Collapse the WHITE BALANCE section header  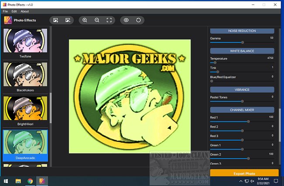(x=242, y=51)
